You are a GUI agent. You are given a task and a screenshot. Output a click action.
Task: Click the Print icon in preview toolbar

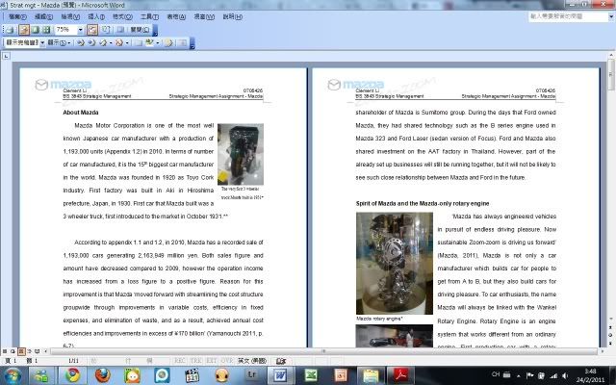click(x=10, y=30)
